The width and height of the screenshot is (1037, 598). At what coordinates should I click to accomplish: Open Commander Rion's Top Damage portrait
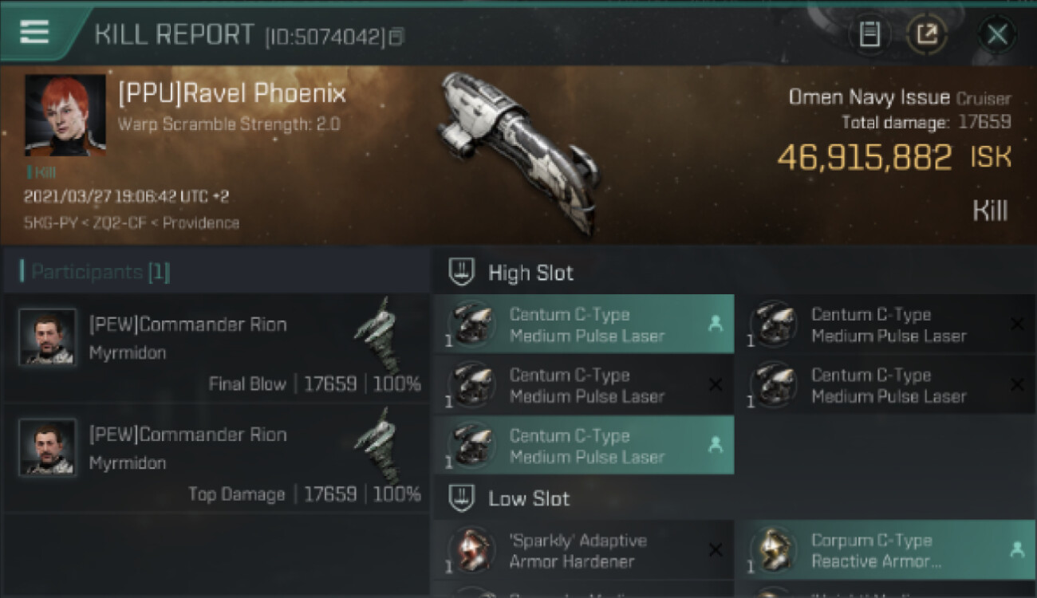pos(48,447)
